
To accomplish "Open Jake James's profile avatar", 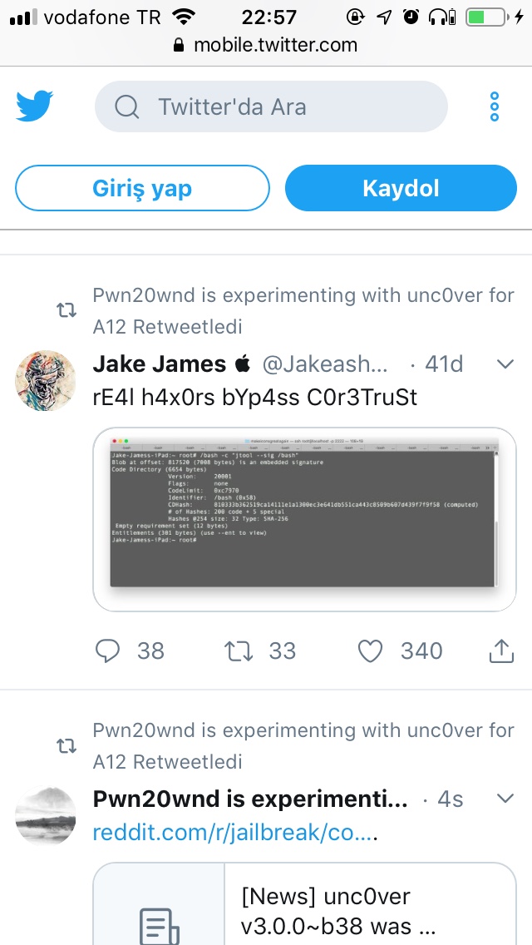I will 46,380.
